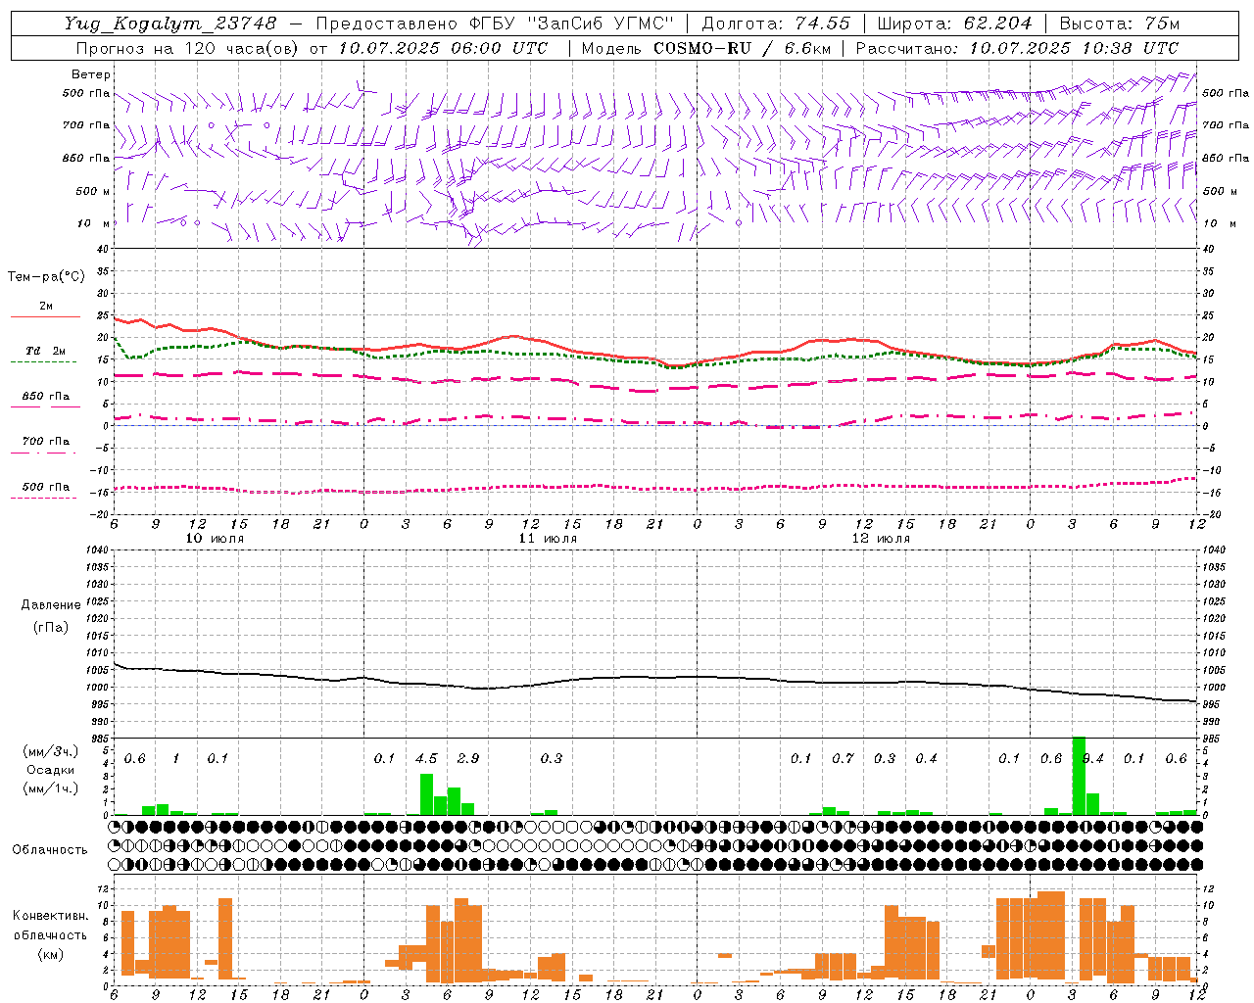Screen dimensions: 1254x1003
Task: Click the computed time Рассчитано: 10.07.2025 10:38 UTC
Action: point(1017,48)
